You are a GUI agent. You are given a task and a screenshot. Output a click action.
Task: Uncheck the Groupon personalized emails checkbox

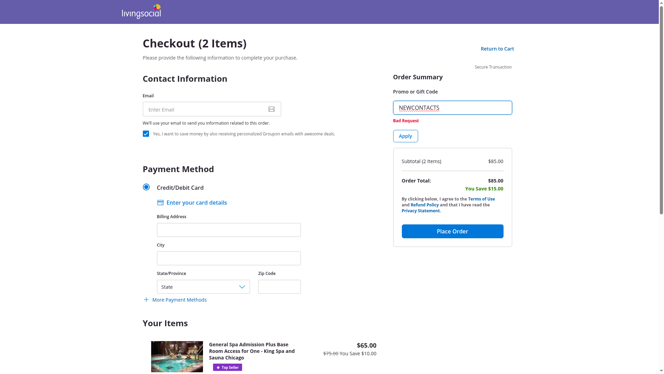[x=146, y=134]
